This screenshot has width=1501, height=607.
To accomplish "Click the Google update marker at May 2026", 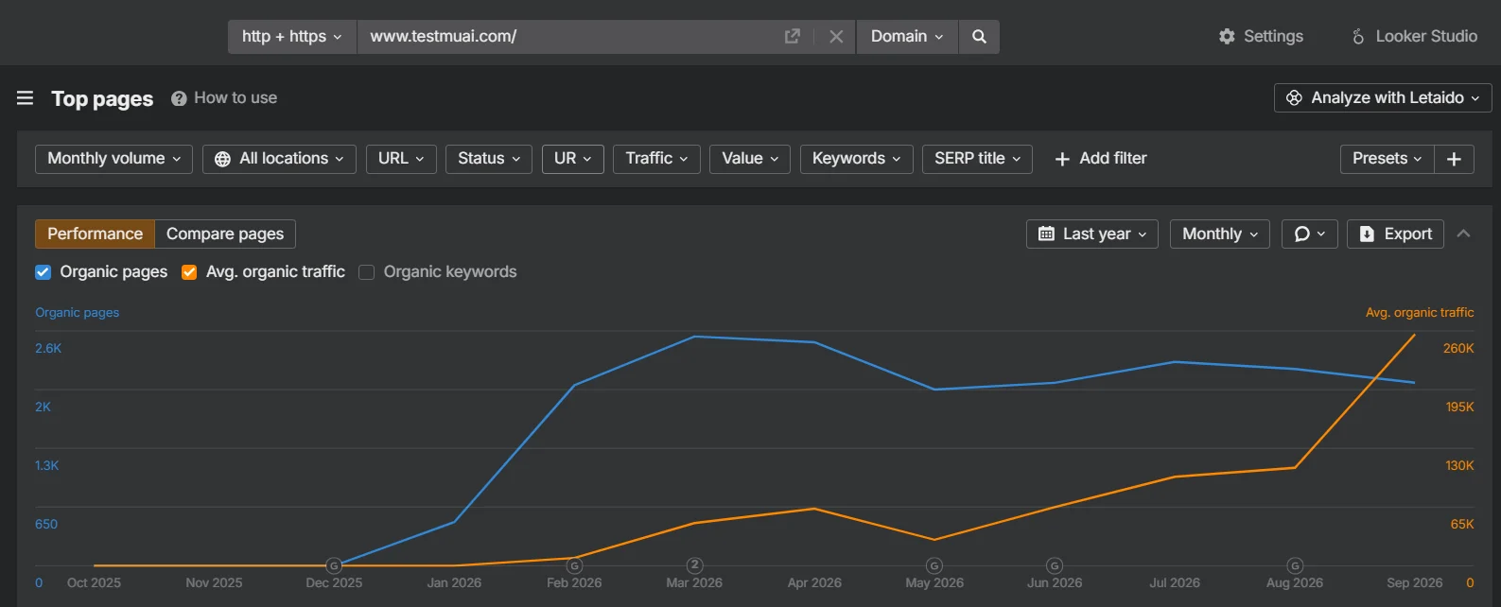I will click(934, 565).
